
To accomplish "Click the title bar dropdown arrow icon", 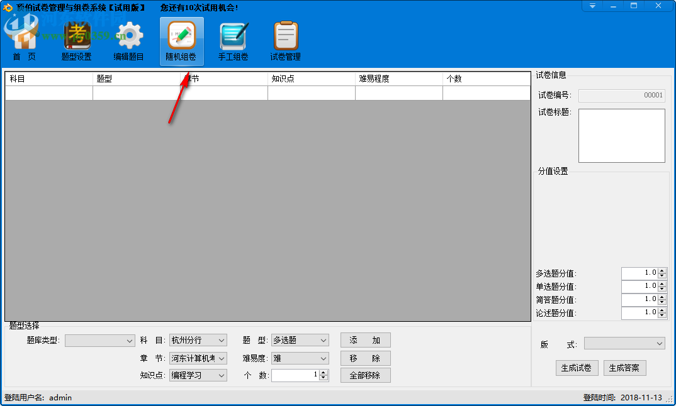I will [x=592, y=6].
